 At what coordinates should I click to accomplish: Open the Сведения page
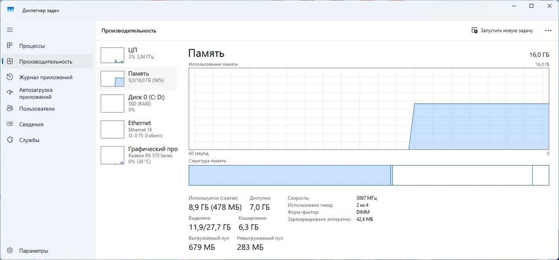tap(47, 124)
